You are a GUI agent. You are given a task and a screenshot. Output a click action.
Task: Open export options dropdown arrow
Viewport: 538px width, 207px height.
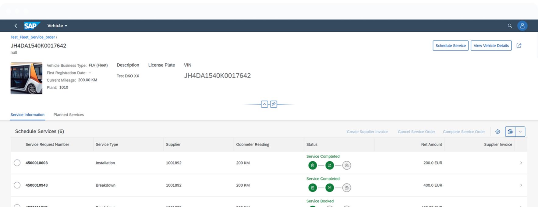[x=520, y=132]
